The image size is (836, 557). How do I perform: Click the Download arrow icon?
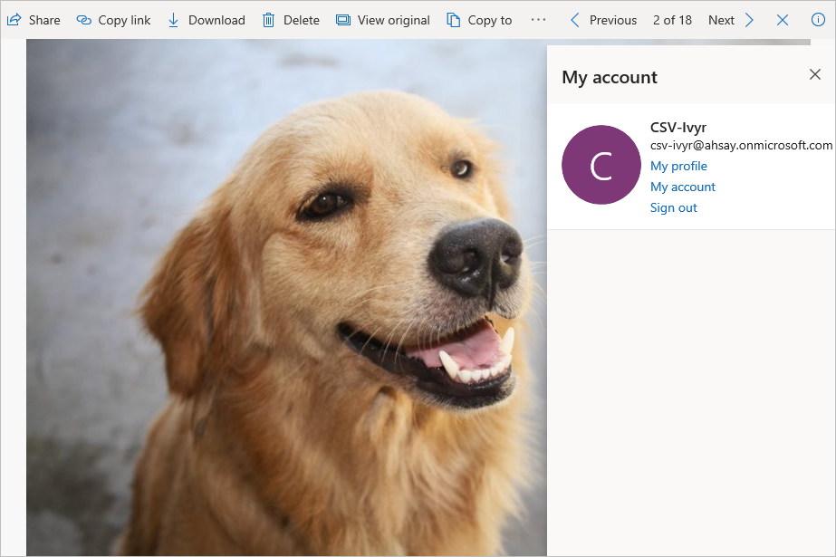point(174,20)
